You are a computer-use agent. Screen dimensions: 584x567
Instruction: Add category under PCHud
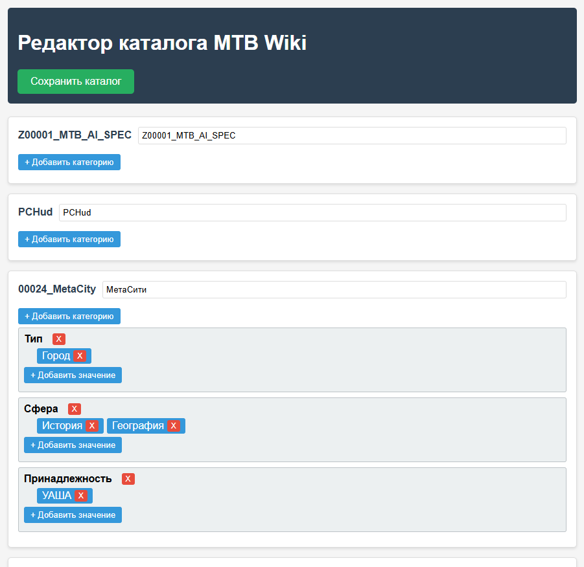[69, 239]
